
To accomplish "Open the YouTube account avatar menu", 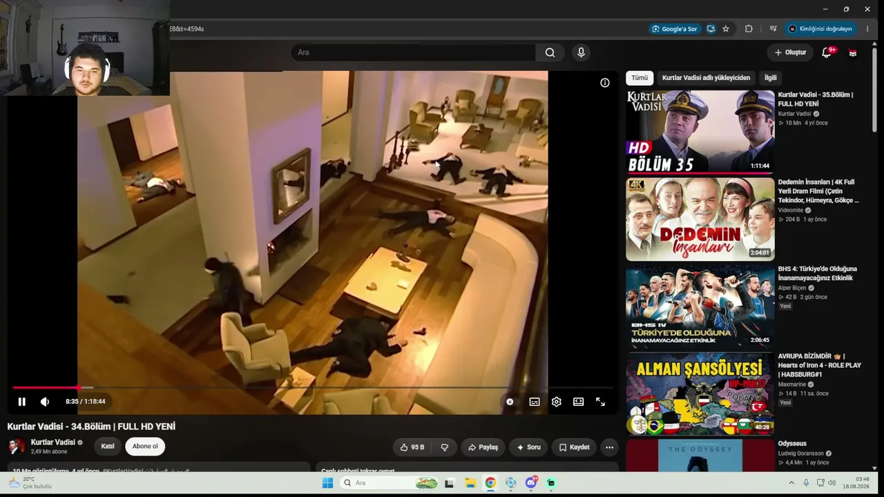I will (853, 52).
